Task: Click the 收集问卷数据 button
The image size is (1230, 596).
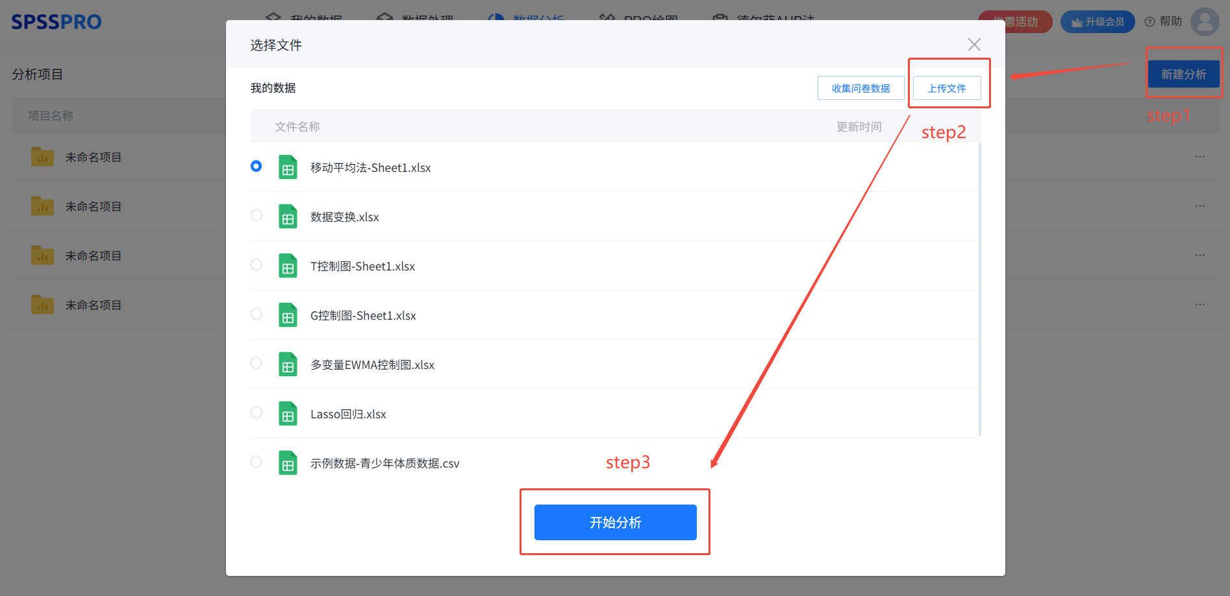Action: click(x=860, y=88)
